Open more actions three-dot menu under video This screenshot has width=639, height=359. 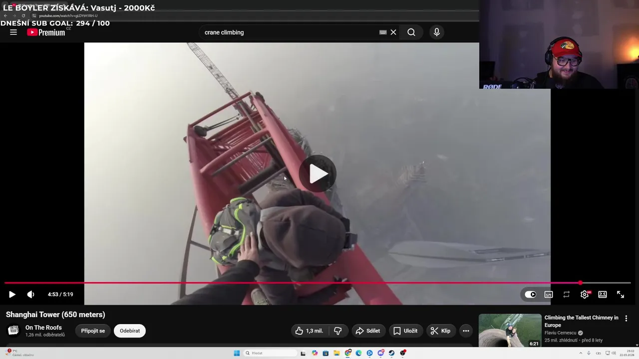click(466, 331)
